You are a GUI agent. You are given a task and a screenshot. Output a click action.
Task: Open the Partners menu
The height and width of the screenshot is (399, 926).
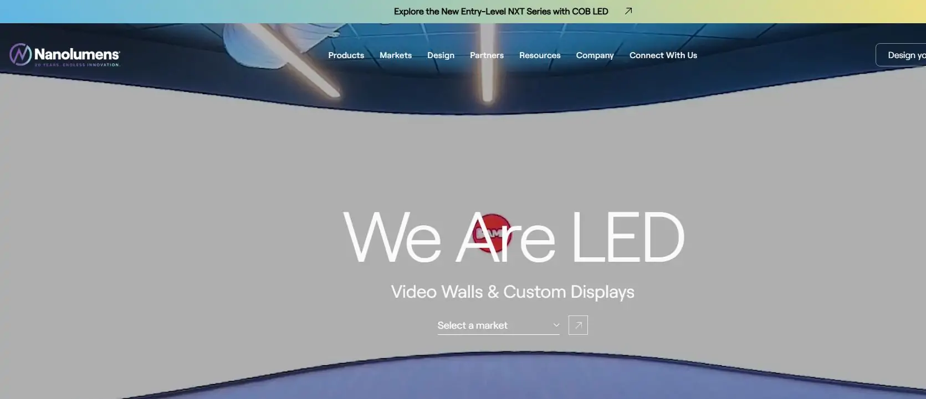[x=487, y=55]
